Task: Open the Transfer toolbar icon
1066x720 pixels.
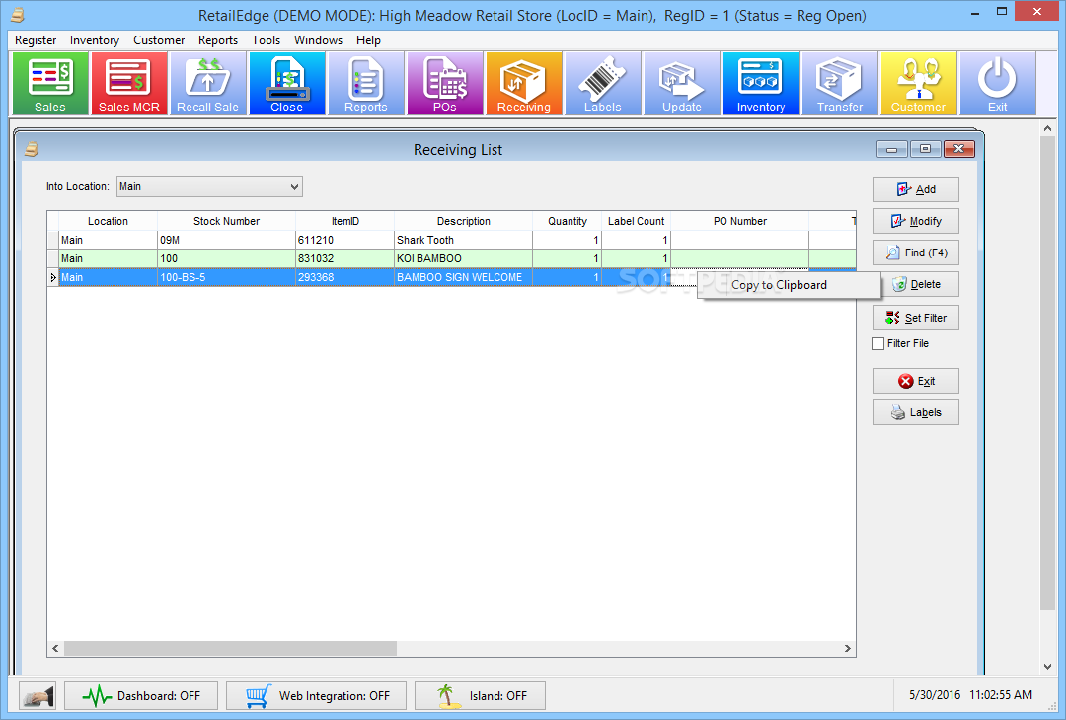Action: click(x=840, y=84)
